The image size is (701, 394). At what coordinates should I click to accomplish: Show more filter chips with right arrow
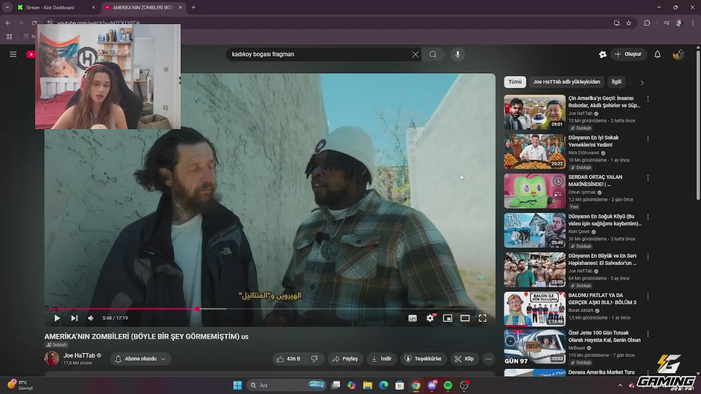642,82
